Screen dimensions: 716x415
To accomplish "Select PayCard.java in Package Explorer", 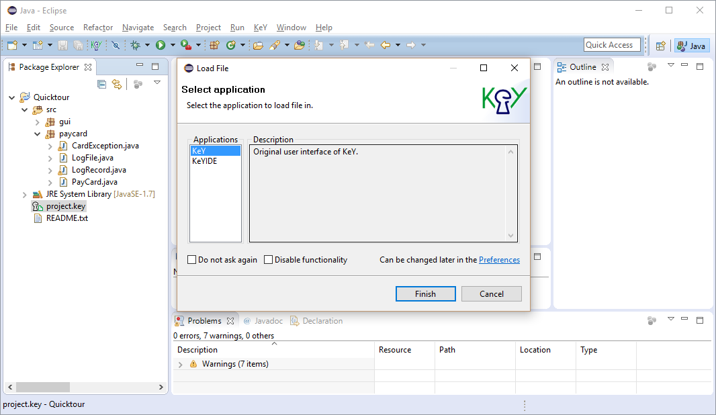I will click(x=94, y=182).
